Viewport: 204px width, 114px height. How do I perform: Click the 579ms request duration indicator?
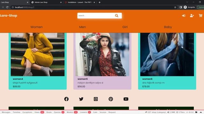[x=180, y=112]
